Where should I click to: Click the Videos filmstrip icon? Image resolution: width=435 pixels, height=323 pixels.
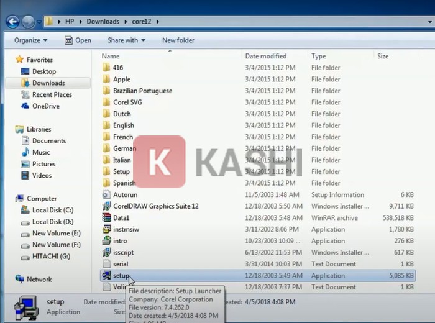click(25, 175)
